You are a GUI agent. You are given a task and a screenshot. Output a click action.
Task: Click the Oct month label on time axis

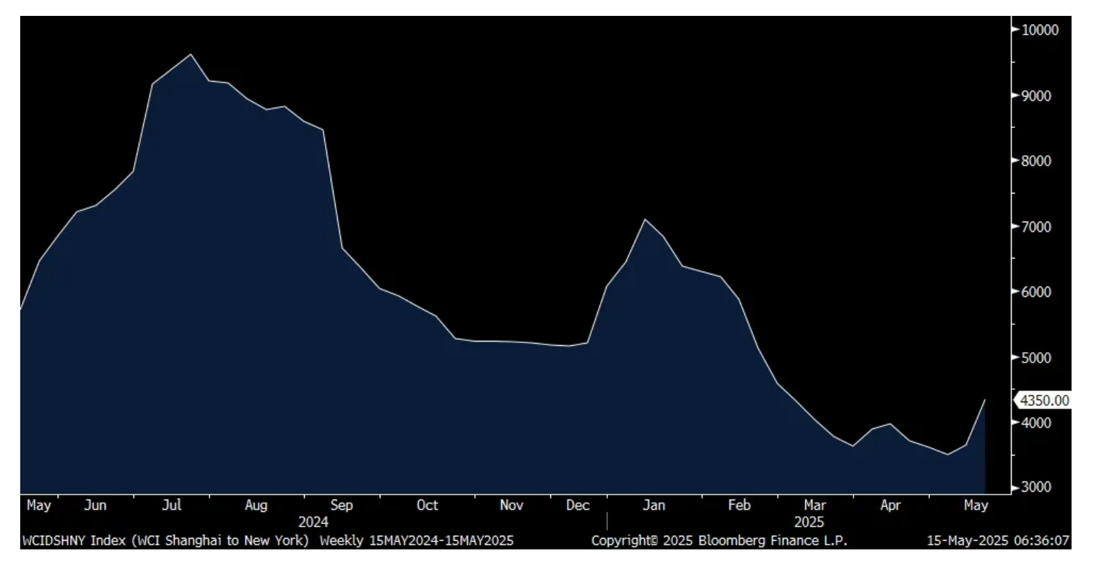click(427, 505)
